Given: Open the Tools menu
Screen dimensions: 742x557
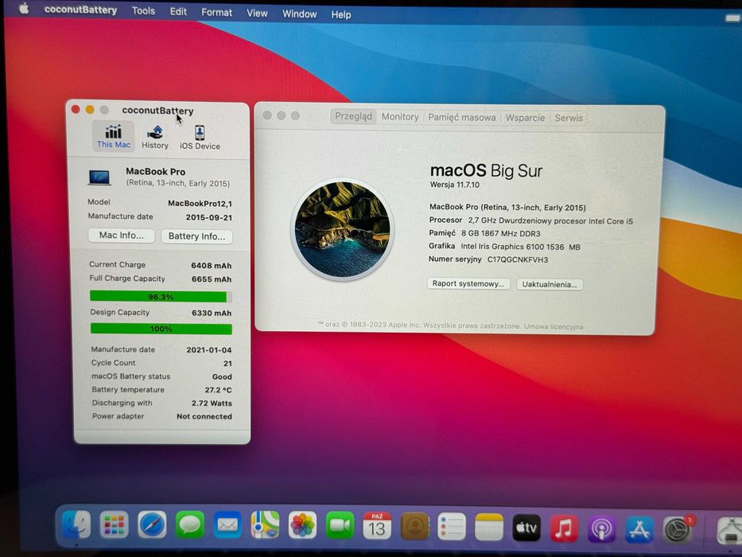Looking at the screenshot, I should (x=143, y=11).
